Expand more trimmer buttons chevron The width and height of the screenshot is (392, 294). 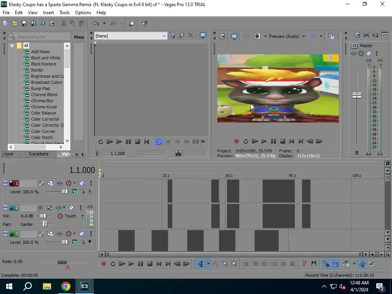coord(203,142)
